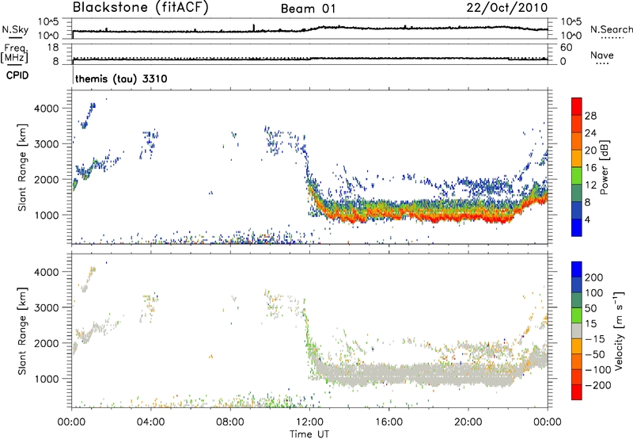Click the 20:00 time tick label
This screenshot has height=439, width=633.
click(468, 422)
